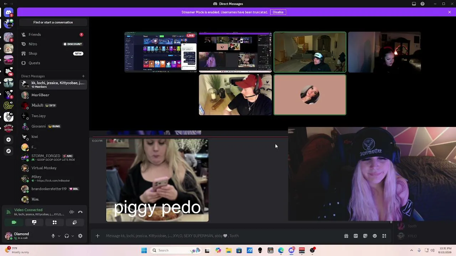Screen dimensions: 456x256
Task: Send a gift with the gift icon
Action: point(346,236)
